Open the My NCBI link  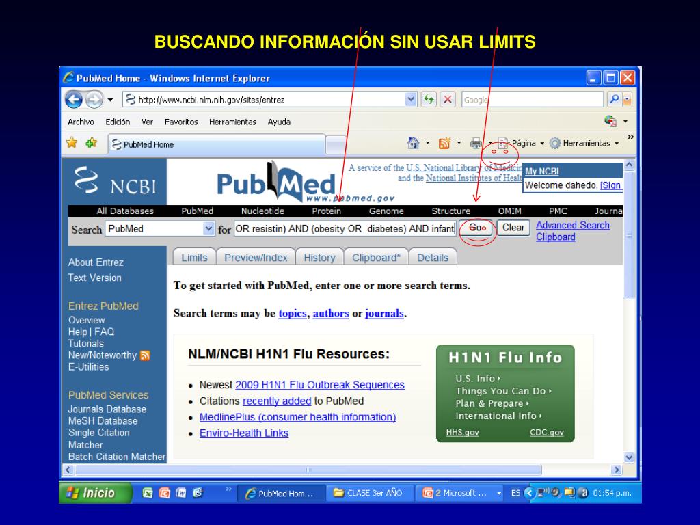tap(541, 172)
